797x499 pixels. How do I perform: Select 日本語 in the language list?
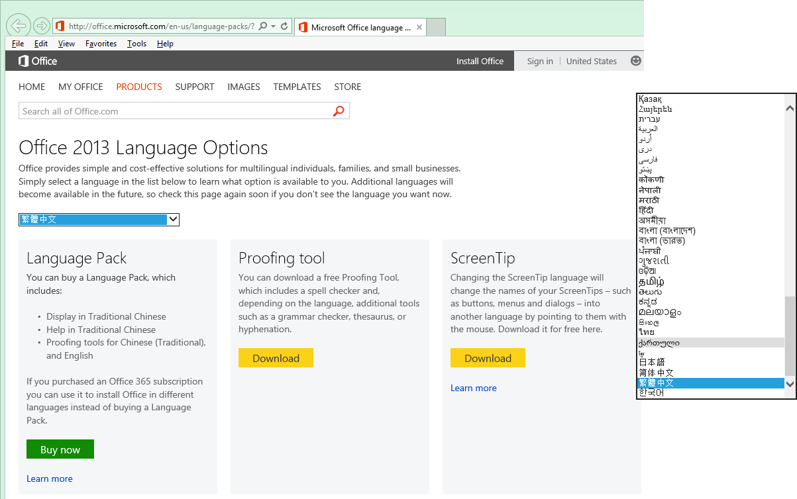[711, 363]
